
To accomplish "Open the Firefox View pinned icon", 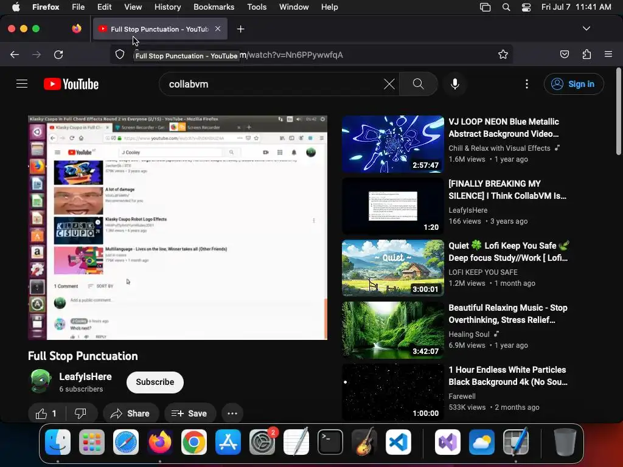I will tap(77, 29).
